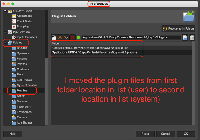Open Modules folder settings

click(x=22, y=102)
